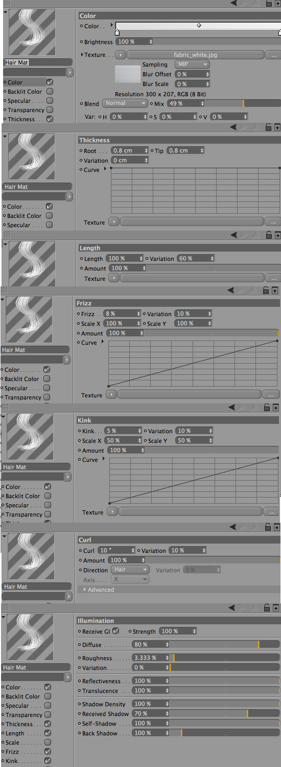The height and width of the screenshot is (767, 281).
Task: Adjust the Diffuse slider at 80%
Action: [225, 644]
